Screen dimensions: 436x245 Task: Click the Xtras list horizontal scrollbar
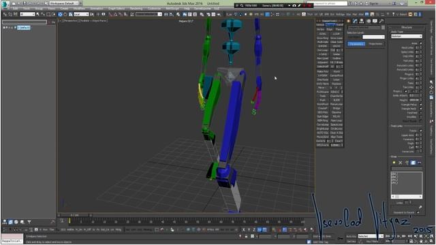[407, 197]
